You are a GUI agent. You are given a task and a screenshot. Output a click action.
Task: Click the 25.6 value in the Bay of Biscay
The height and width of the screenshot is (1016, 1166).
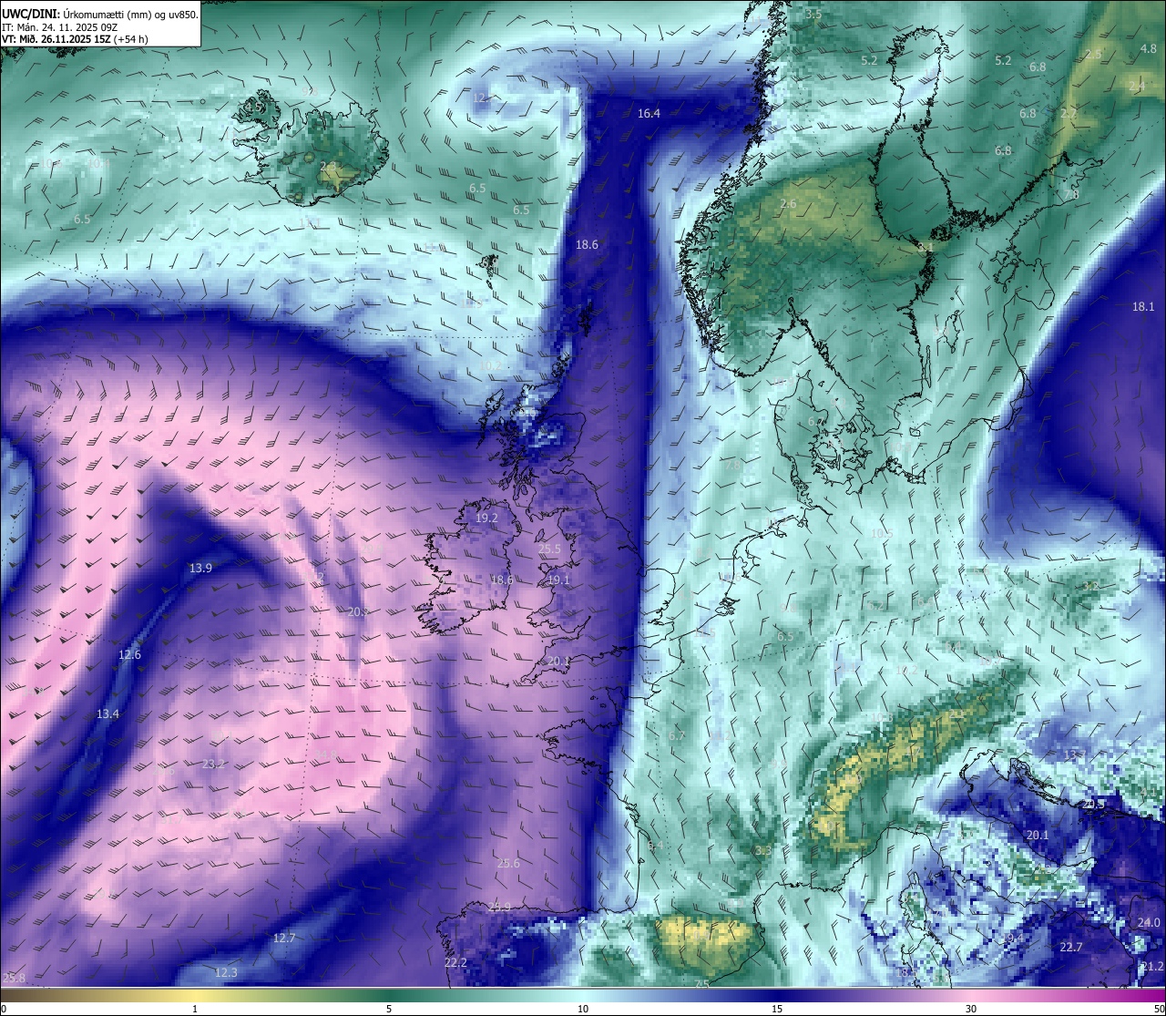pyautogui.click(x=508, y=863)
